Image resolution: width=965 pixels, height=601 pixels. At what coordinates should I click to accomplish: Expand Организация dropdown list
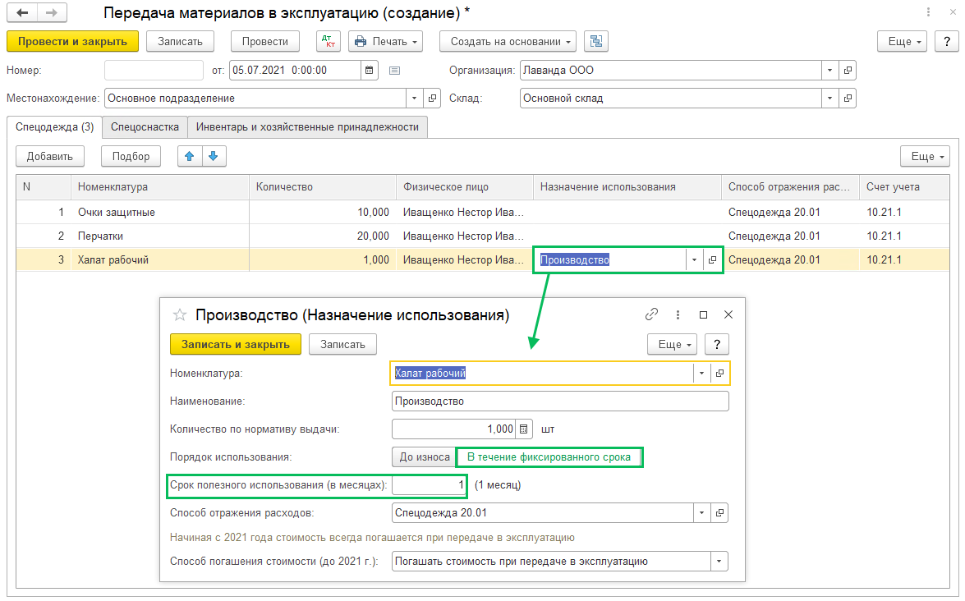click(829, 70)
